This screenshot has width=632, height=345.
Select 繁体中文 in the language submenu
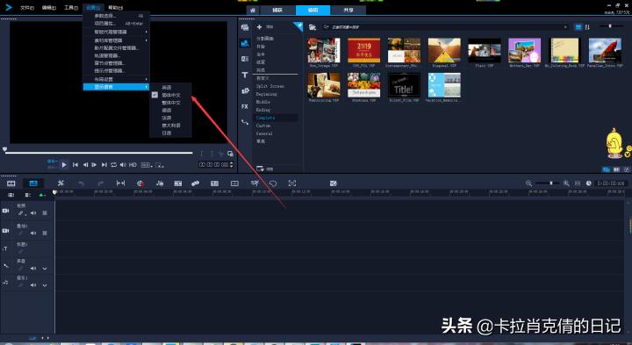point(171,103)
